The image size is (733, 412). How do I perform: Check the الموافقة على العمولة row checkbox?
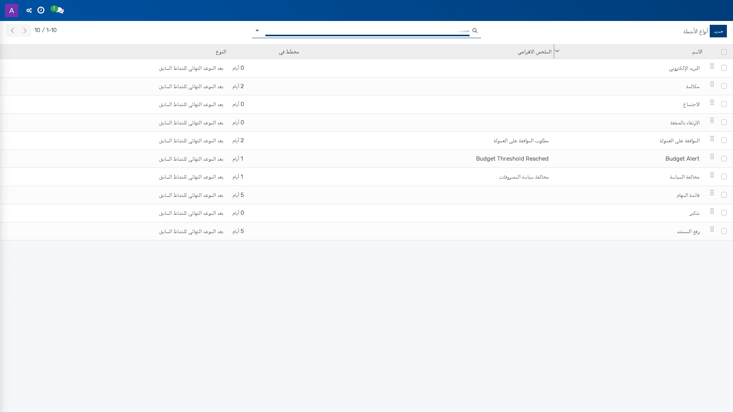click(724, 140)
